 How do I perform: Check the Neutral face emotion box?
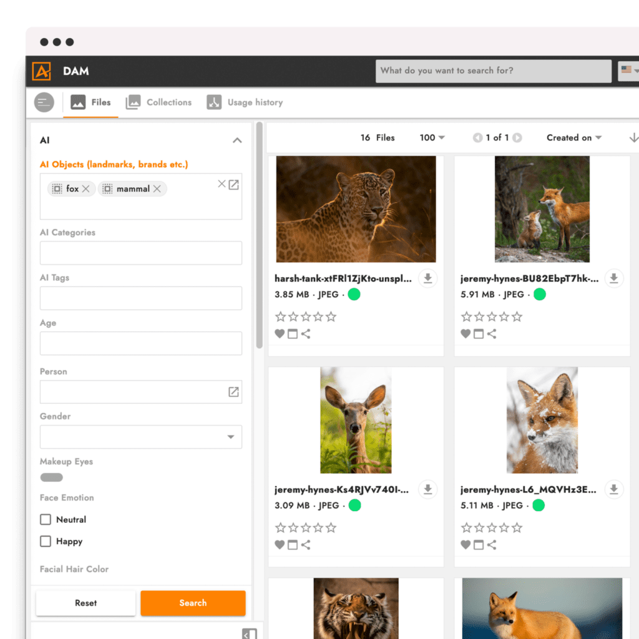46,520
